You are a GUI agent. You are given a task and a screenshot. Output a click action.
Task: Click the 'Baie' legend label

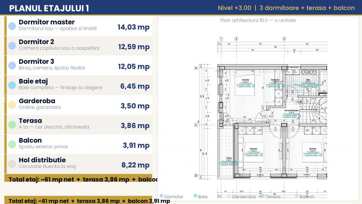point(202,197)
